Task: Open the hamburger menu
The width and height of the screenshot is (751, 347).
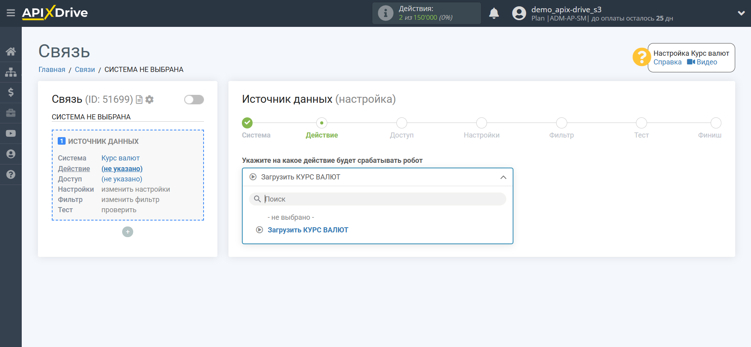Action: pyautogui.click(x=11, y=13)
